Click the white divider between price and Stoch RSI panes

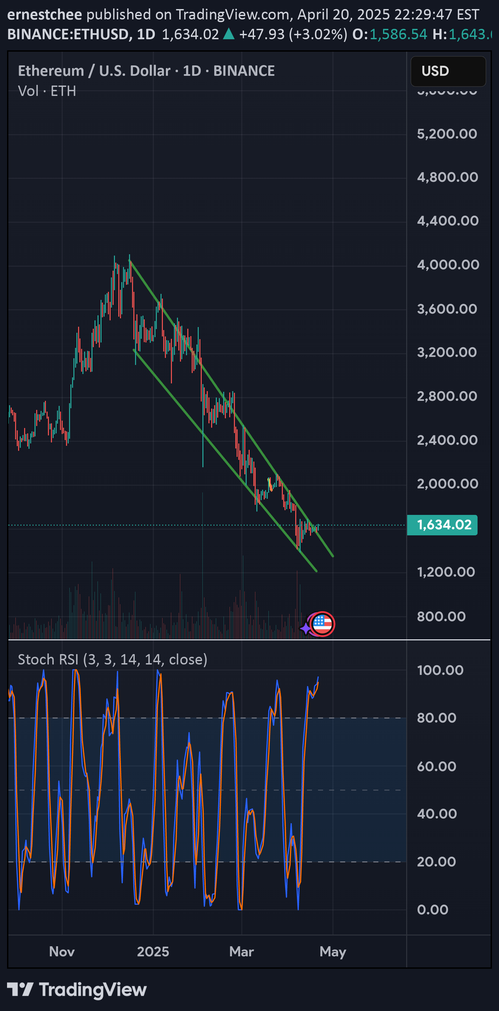click(249, 640)
